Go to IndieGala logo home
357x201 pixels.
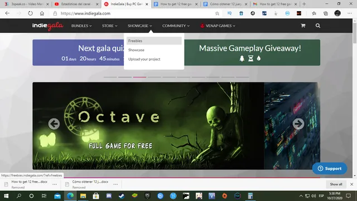click(47, 26)
